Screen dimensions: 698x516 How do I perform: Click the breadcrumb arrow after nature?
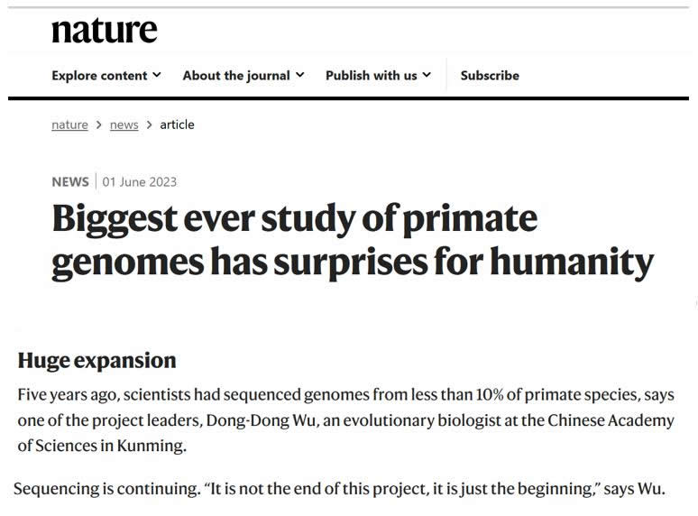[x=99, y=124]
